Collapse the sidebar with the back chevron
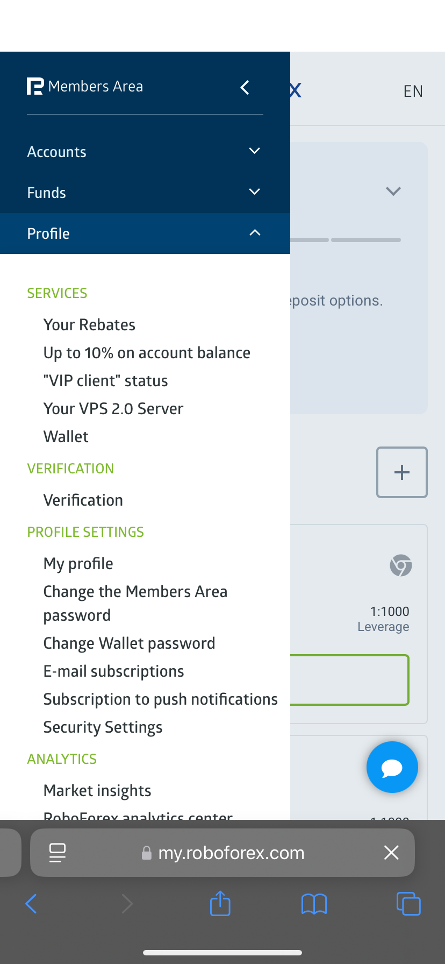The width and height of the screenshot is (445, 964). pyautogui.click(x=245, y=87)
